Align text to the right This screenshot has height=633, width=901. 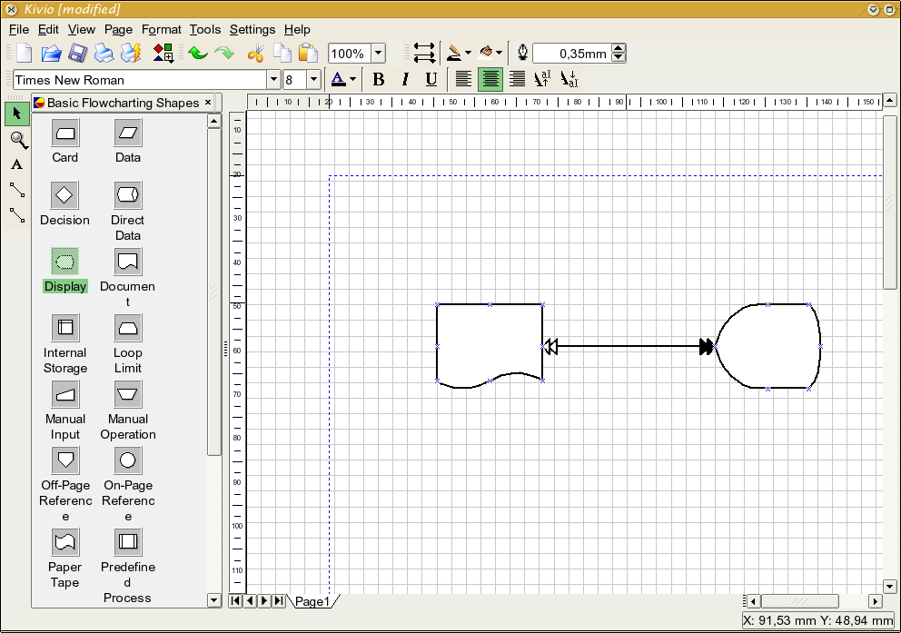coord(517,79)
